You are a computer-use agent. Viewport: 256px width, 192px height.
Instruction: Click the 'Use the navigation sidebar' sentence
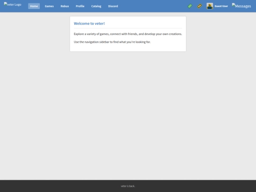112,42
